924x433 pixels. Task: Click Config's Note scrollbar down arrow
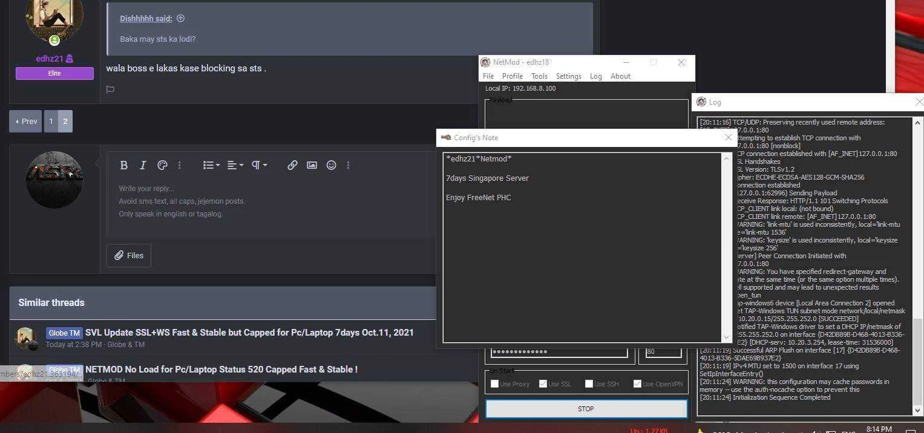click(x=727, y=337)
